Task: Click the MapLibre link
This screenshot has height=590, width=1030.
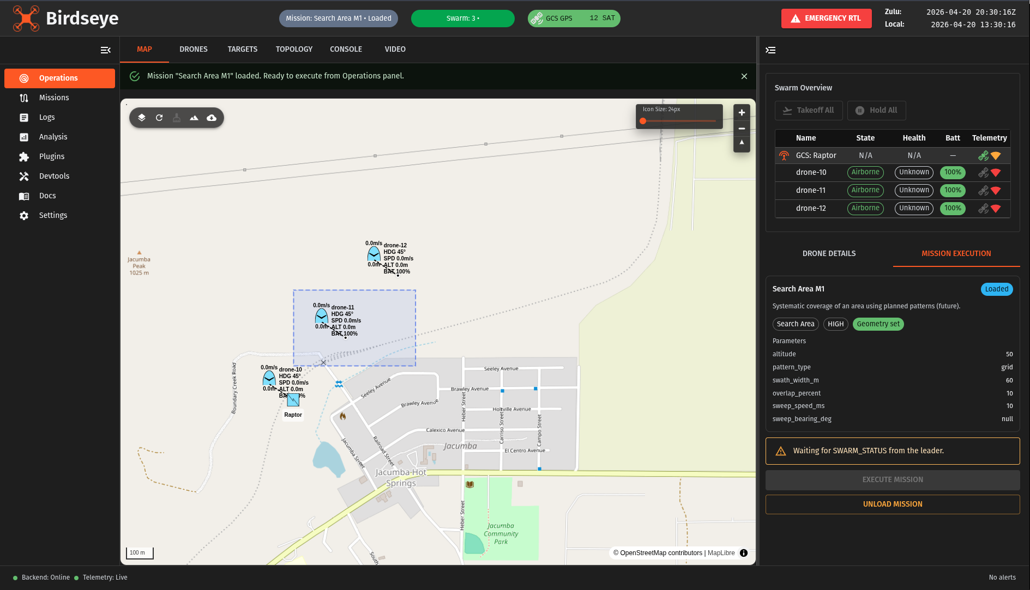Action: (721, 553)
